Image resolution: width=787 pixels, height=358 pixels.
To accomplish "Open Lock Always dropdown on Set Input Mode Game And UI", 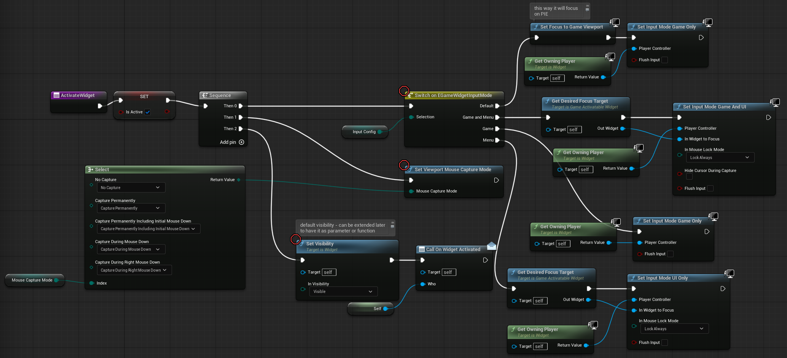I will (x=719, y=158).
